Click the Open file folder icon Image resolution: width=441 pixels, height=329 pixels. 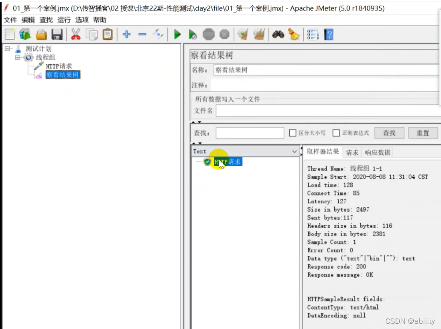click(41, 35)
